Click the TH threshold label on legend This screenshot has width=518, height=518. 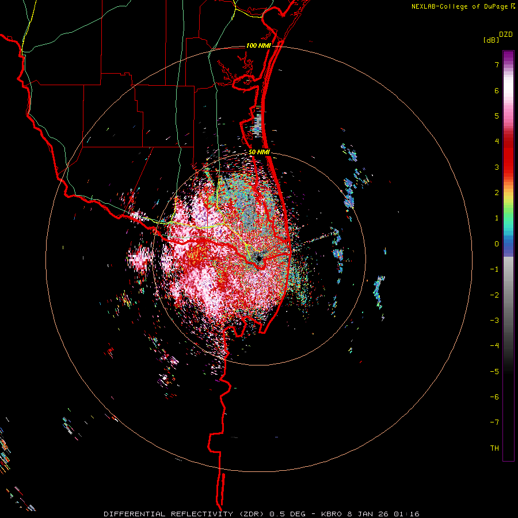(x=494, y=448)
